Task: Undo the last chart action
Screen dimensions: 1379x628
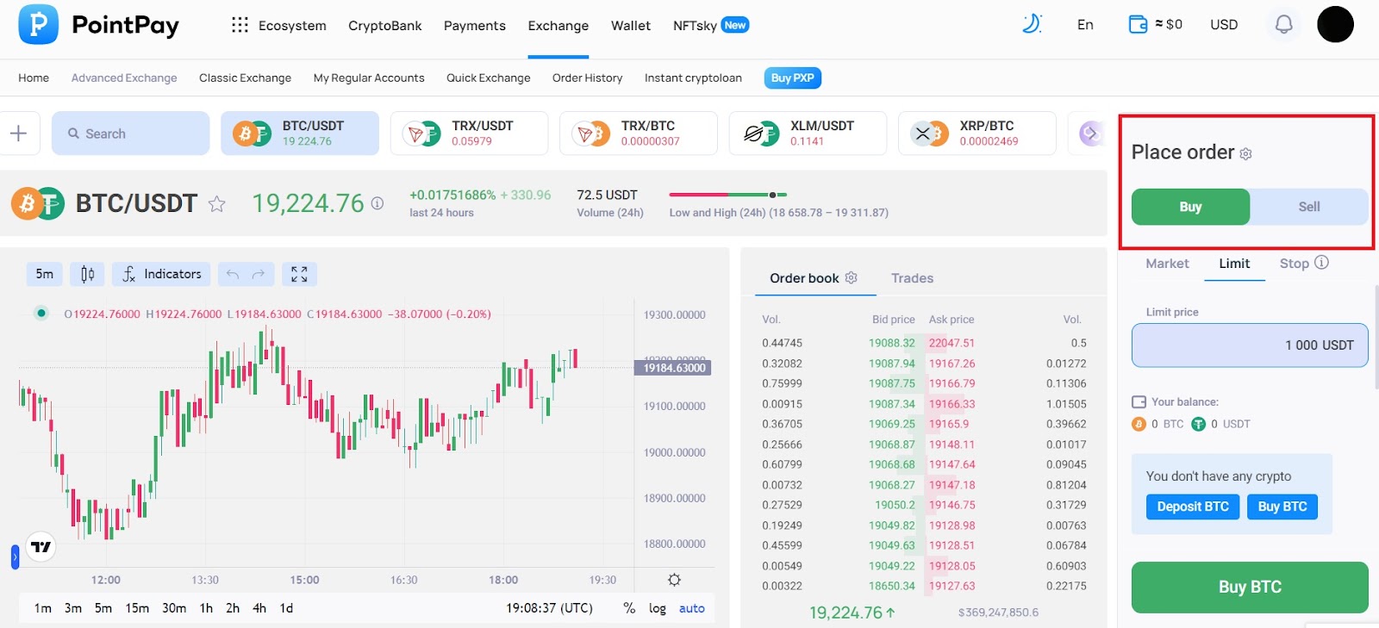Action: coord(232,274)
